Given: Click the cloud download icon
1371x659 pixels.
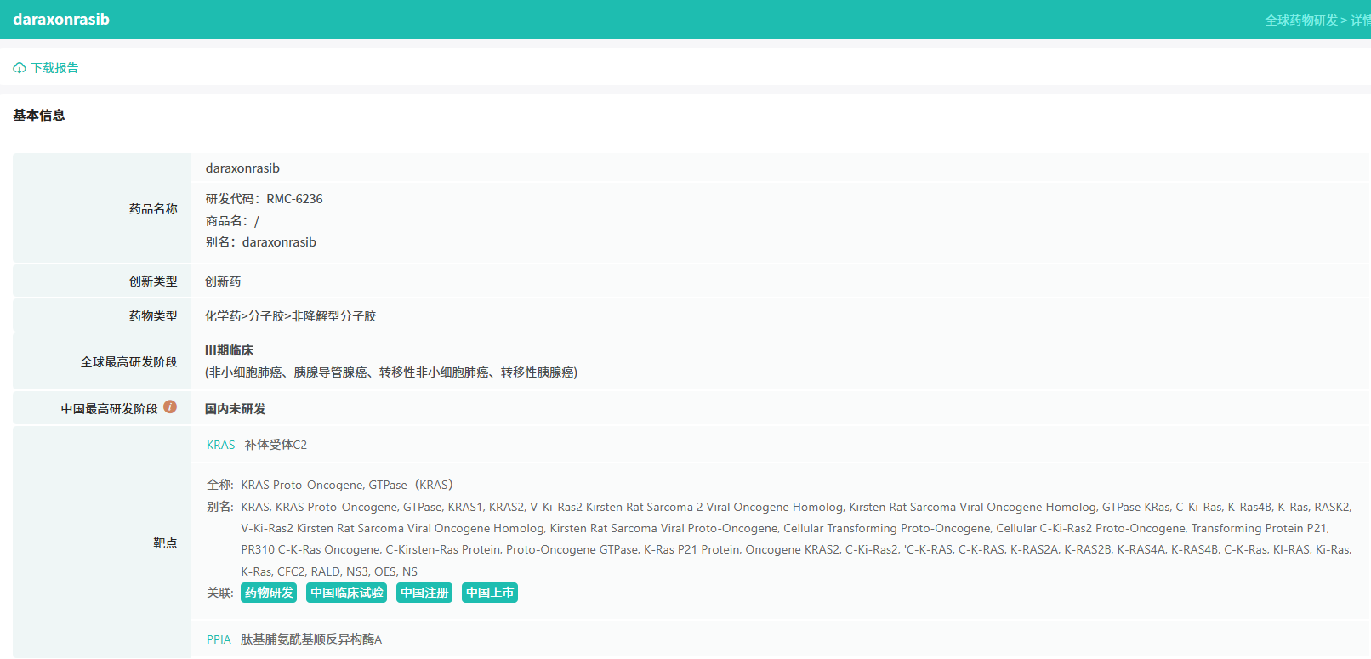Looking at the screenshot, I should [20, 68].
